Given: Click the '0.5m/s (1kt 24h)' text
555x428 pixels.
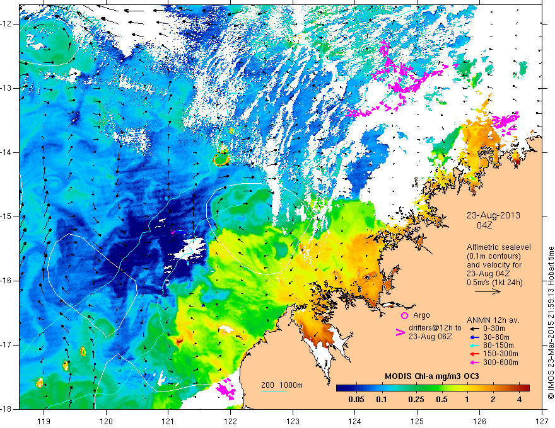Looking at the screenshot, I should (x=494, y=283).
